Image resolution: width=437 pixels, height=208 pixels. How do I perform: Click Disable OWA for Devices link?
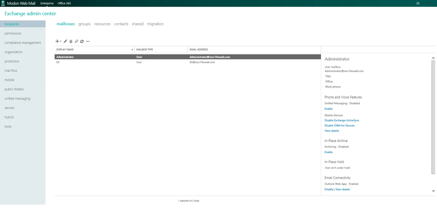tap(339, 126)
